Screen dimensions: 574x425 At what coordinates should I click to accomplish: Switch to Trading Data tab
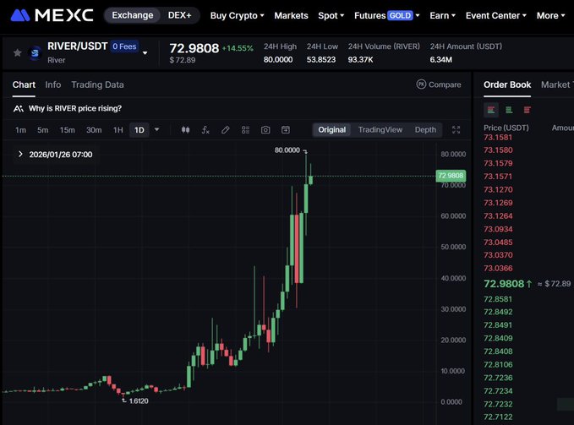coord(97,84)
